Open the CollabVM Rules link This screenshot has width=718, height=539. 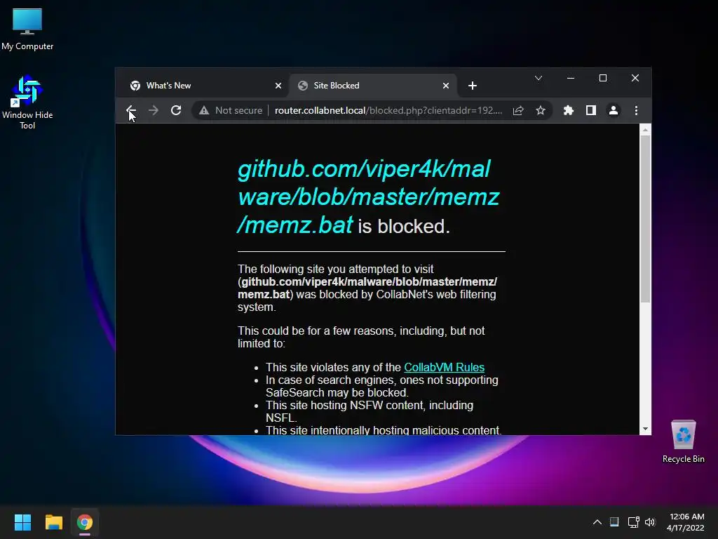[444, 367]
